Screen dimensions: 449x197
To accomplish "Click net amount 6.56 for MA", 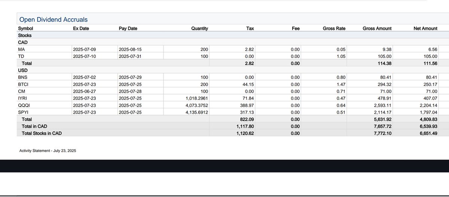I will click(433, 49).
